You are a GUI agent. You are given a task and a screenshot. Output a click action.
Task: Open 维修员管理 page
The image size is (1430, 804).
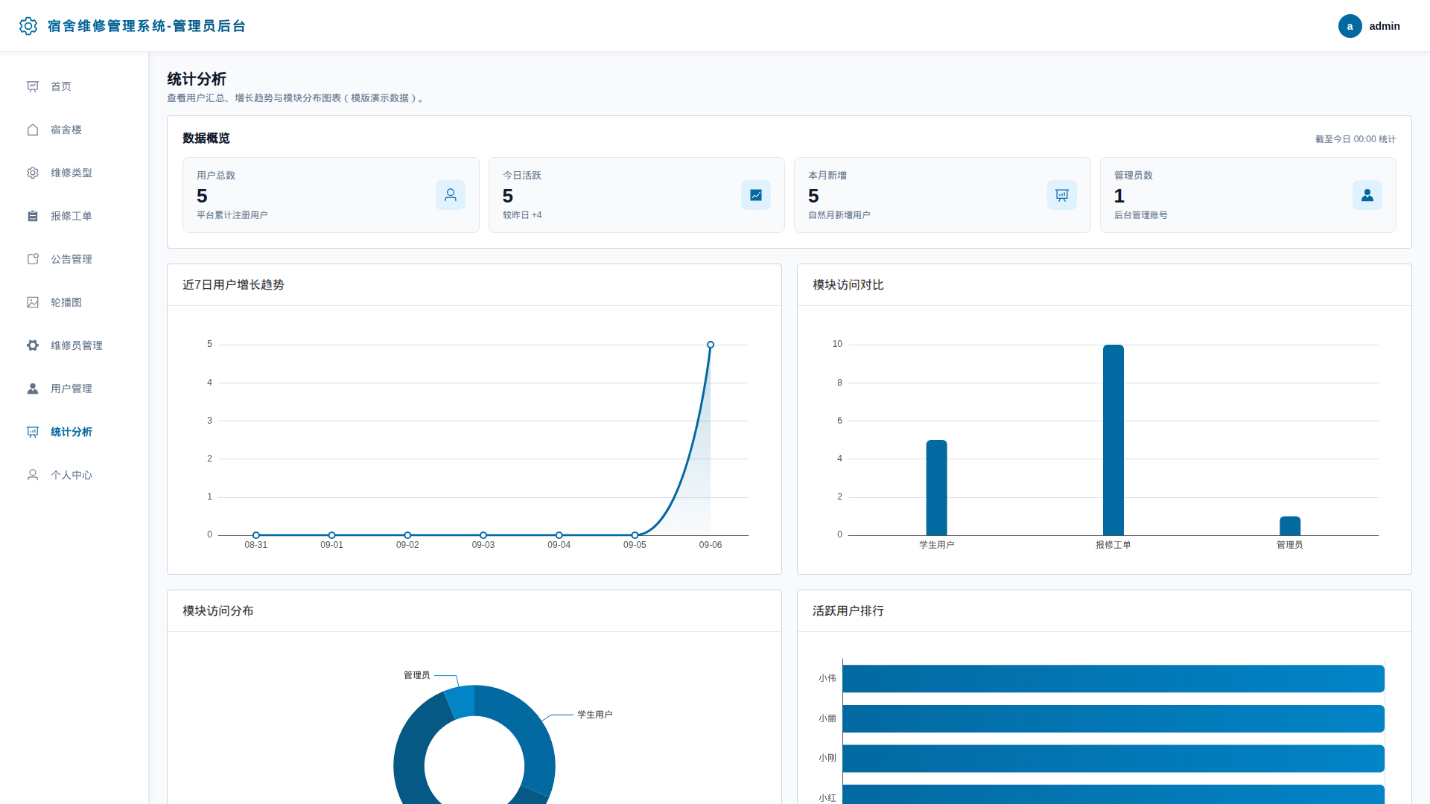(74, 345)
